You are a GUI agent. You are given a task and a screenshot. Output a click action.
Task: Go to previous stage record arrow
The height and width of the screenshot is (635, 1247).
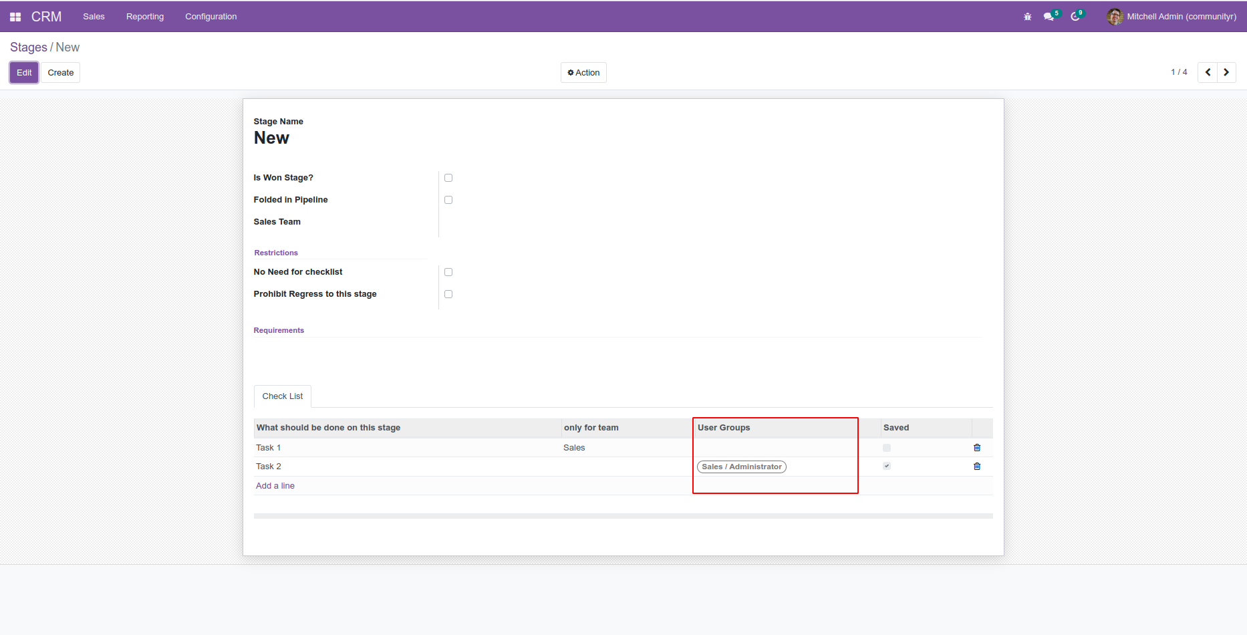coord(1208,72)
